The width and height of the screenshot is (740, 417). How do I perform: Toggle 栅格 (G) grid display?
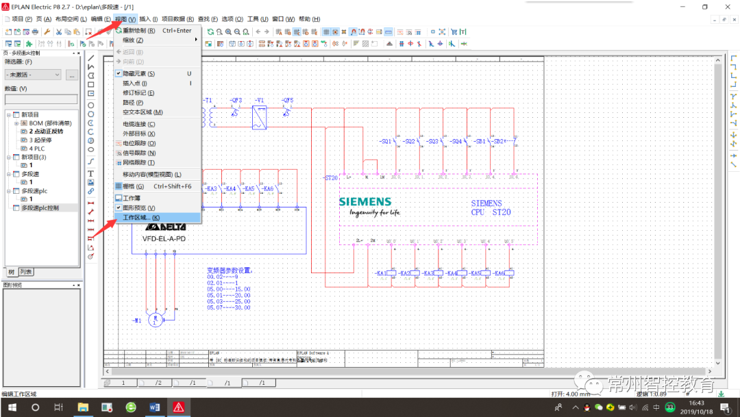pos(158,186)
